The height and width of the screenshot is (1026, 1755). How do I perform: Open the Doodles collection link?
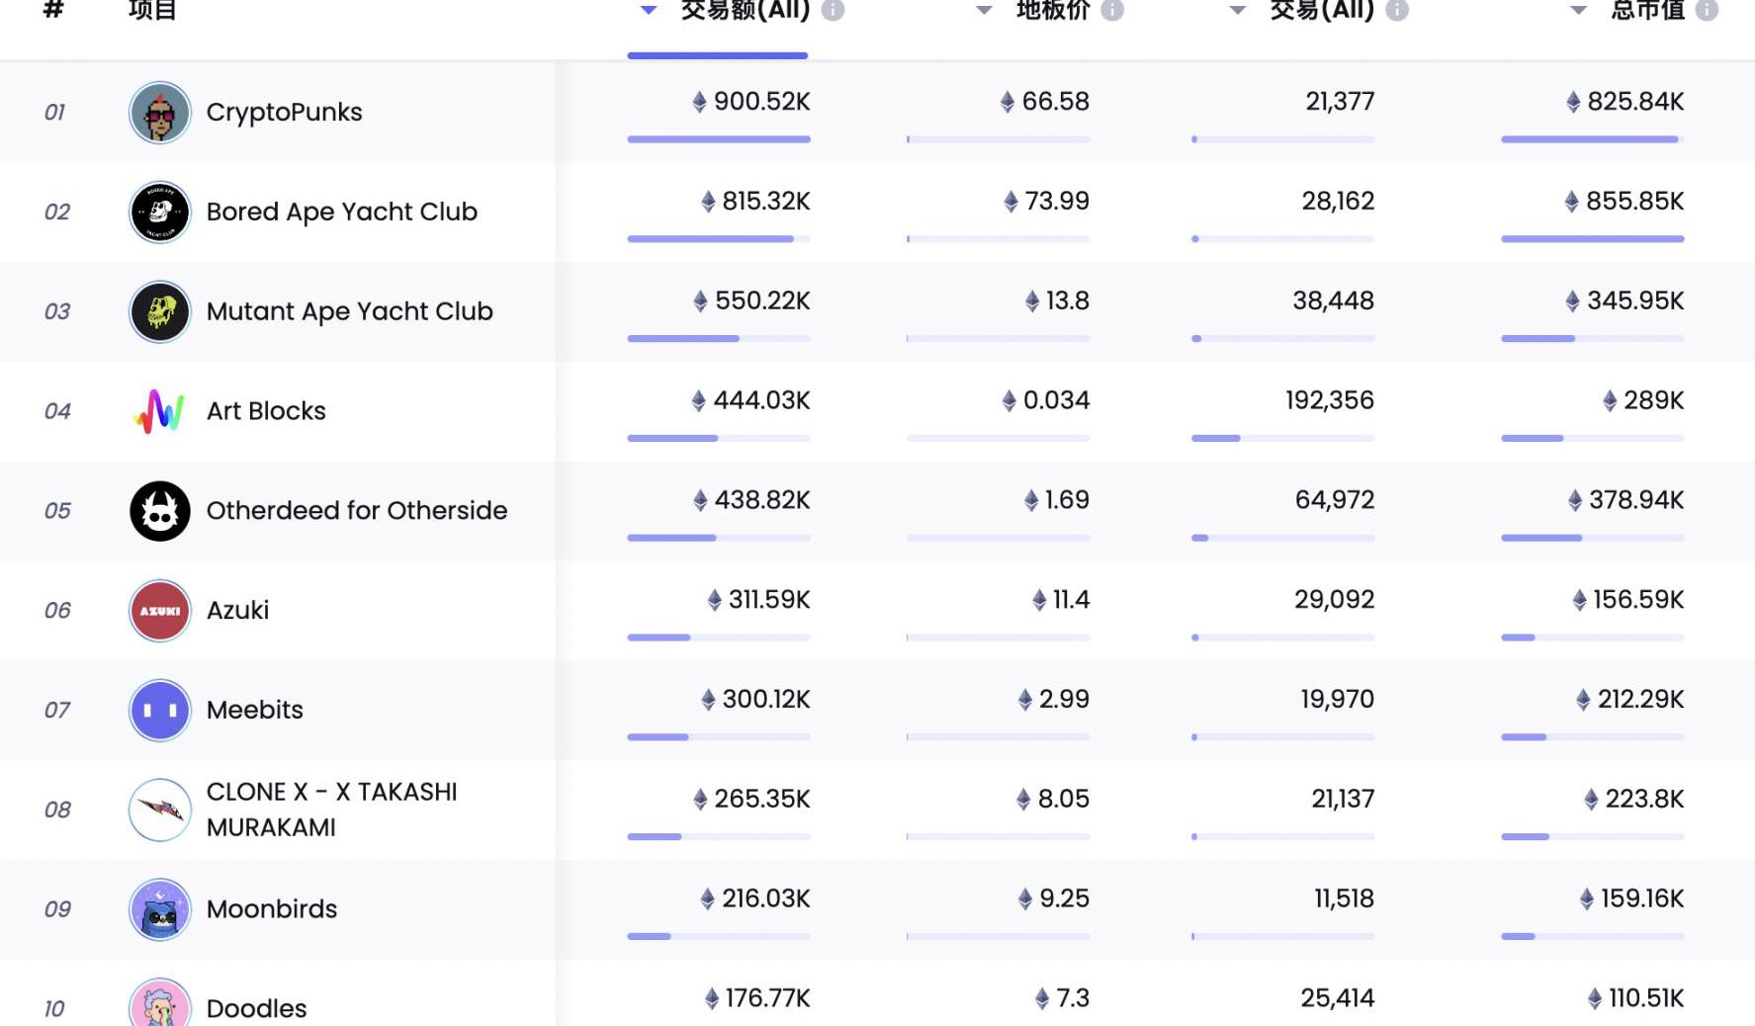point(256,1008)
